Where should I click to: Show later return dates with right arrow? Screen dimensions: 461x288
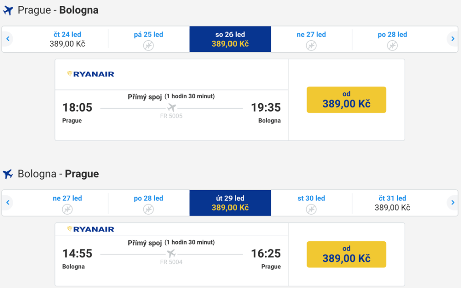point(453,203)
